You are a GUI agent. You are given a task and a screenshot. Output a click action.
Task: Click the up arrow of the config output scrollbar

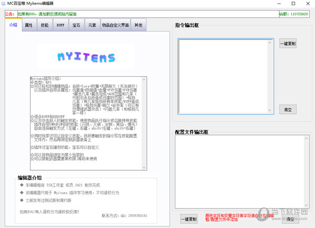306,138
